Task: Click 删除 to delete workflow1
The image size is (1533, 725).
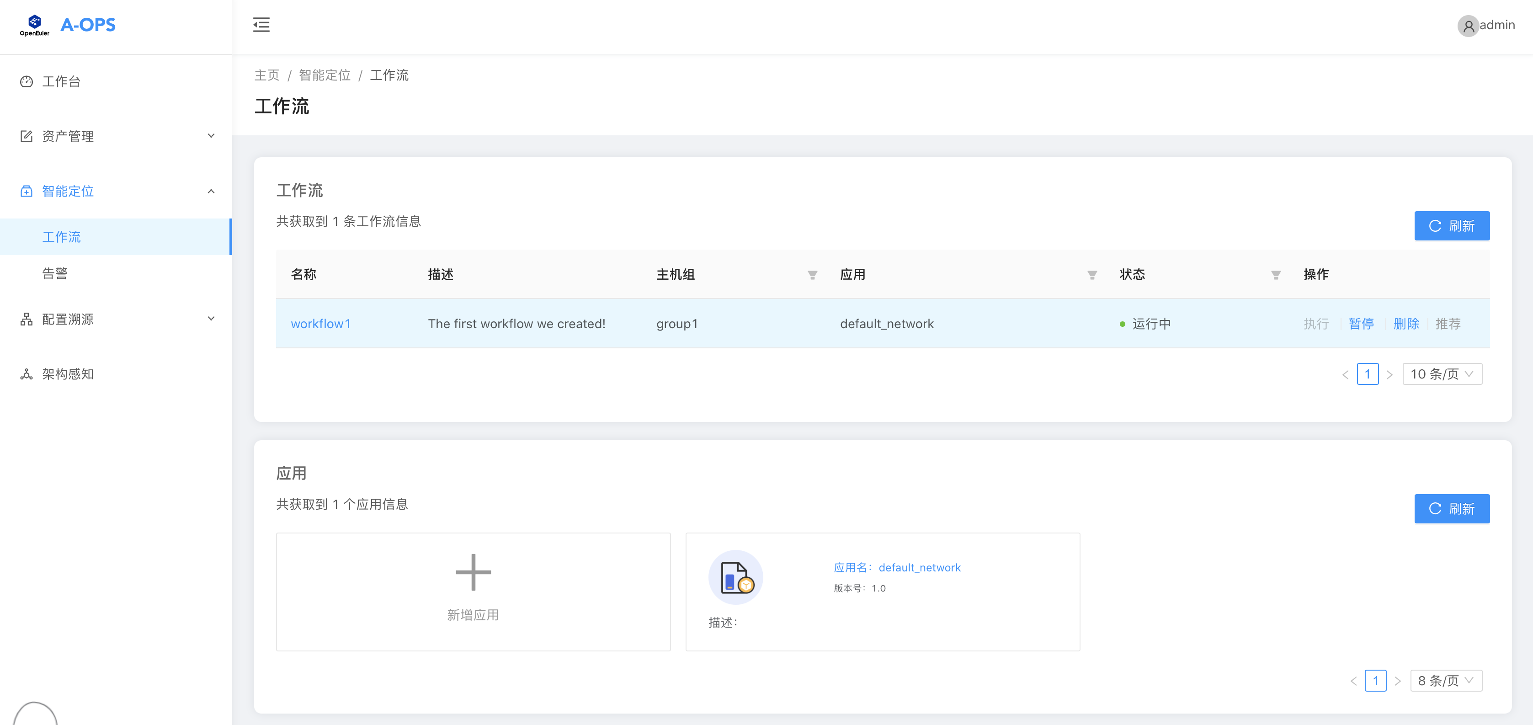Action: [1405, 324]
